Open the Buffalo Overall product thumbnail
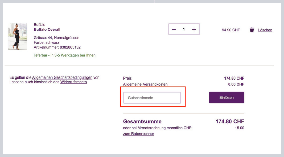This screenshot has width=284, height=157. (17, 37)
